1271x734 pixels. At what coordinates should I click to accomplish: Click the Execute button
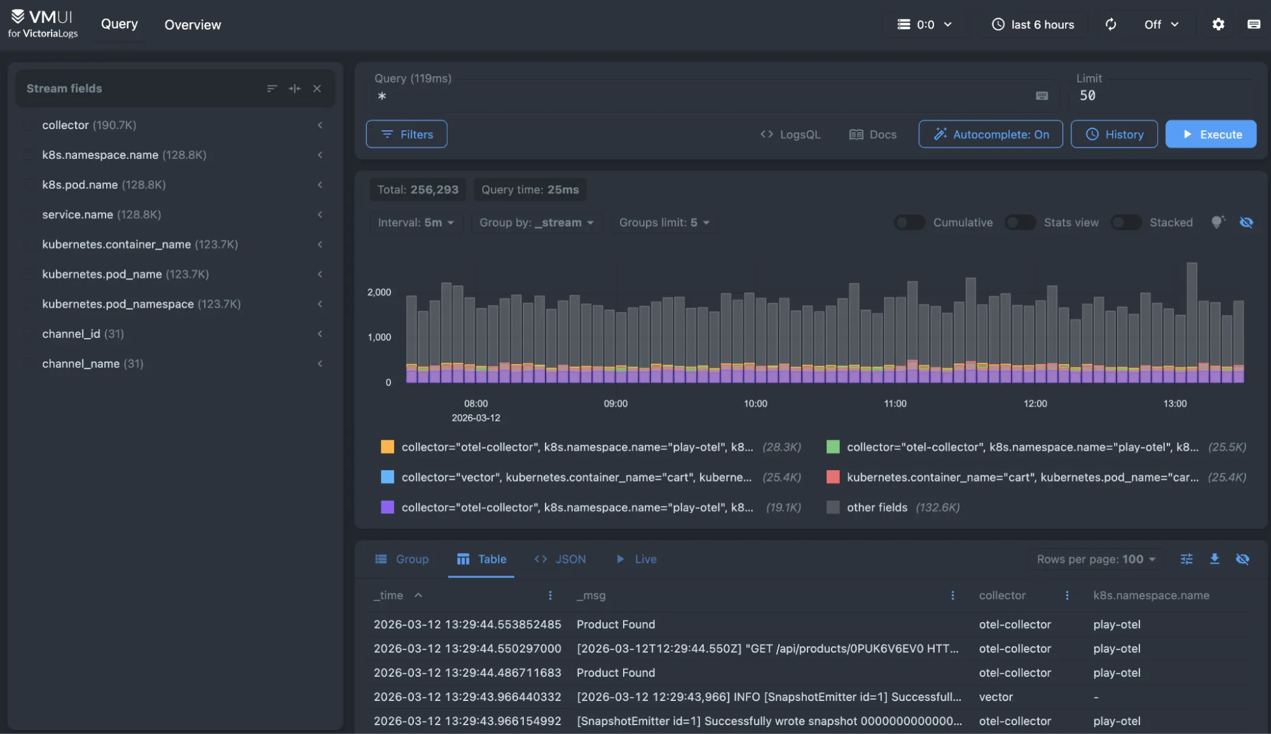tap(1210, 134)
